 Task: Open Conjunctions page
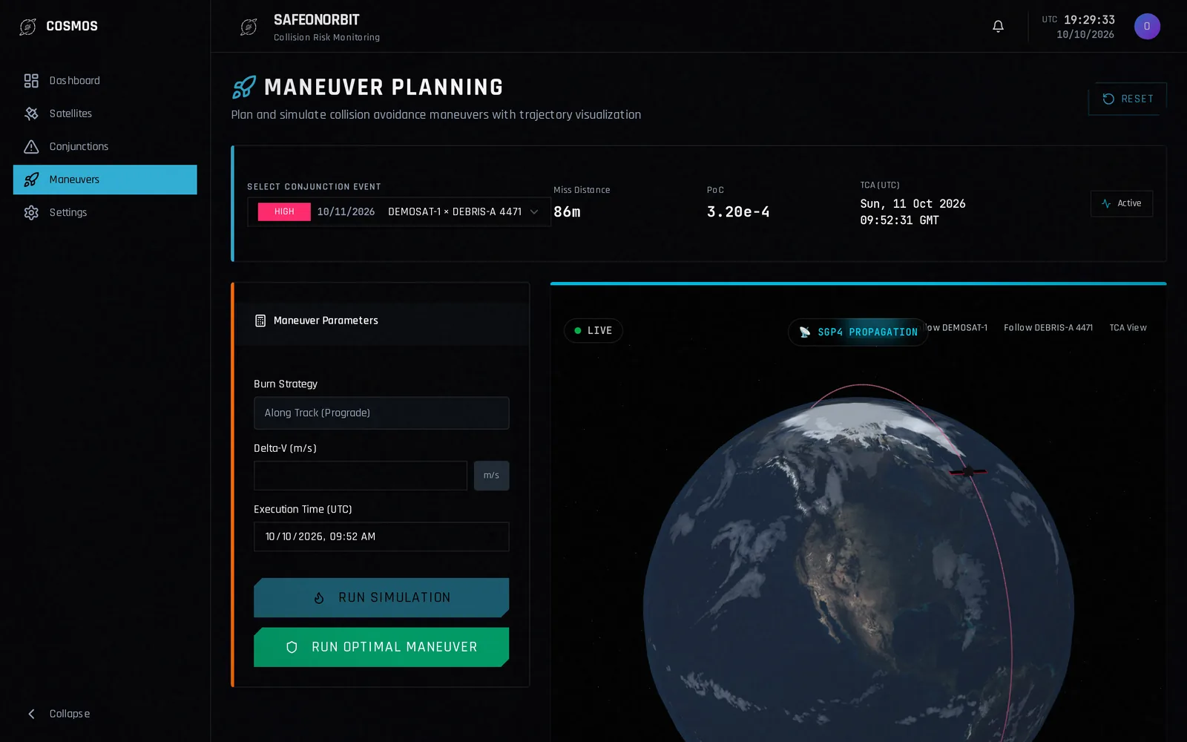pos(105,147)
